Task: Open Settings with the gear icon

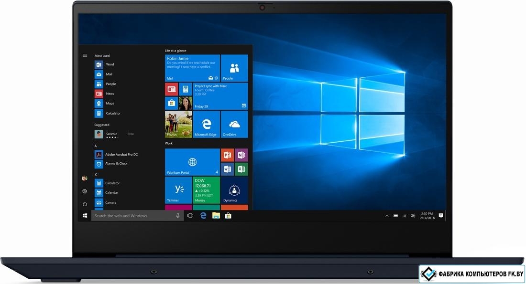Action: 85,191
